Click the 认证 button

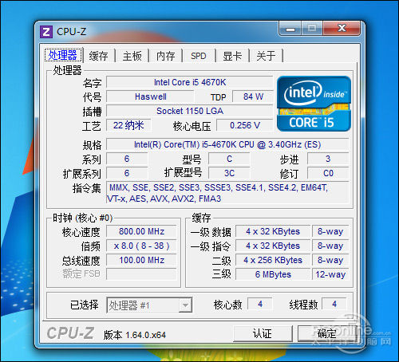(x=263, y=333)
